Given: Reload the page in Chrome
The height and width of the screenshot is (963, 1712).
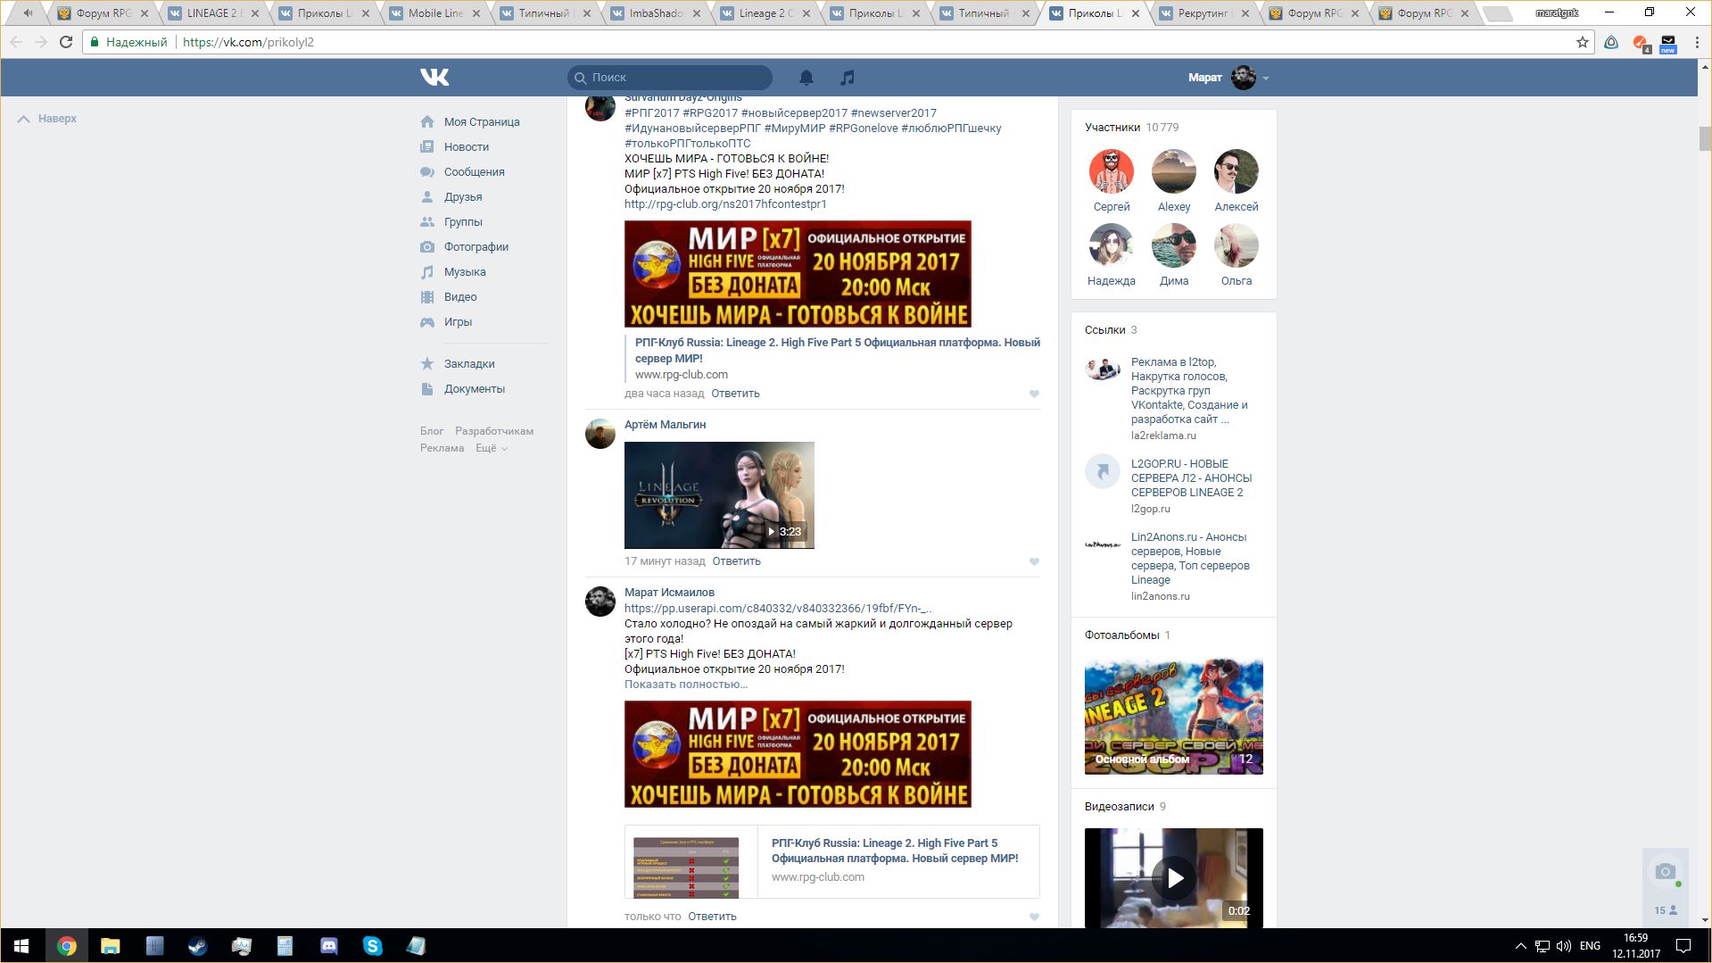Looking at the screenshot, I should point(66,42).
